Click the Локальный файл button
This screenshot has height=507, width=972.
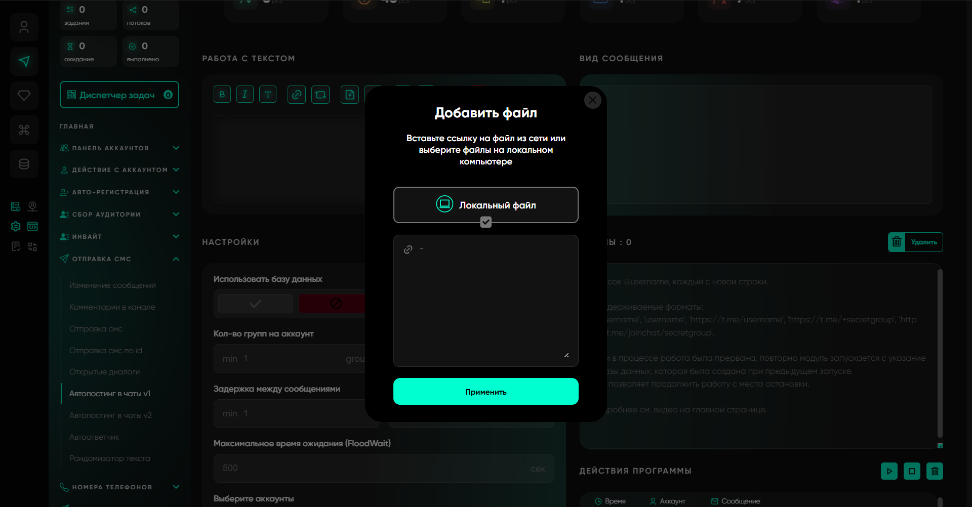tap(485, 205)
